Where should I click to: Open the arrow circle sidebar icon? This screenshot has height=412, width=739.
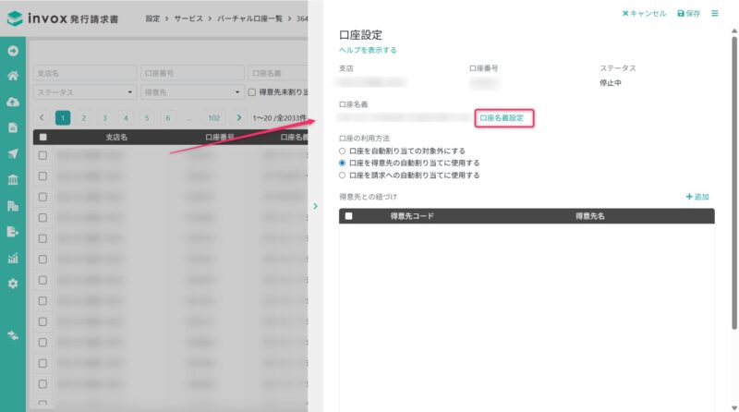point(13,51)
